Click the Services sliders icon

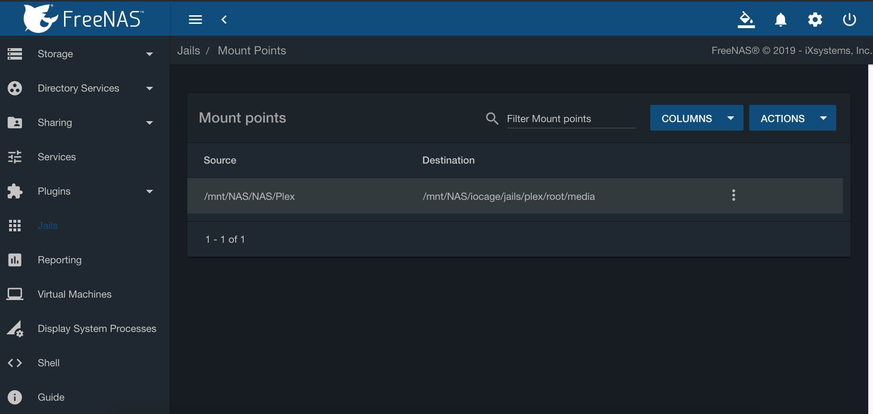[15, 157]
